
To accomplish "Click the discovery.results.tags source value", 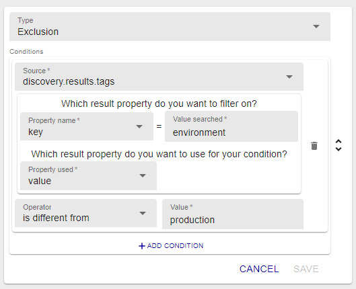I will pyautogui.click(x=69, y=81).
